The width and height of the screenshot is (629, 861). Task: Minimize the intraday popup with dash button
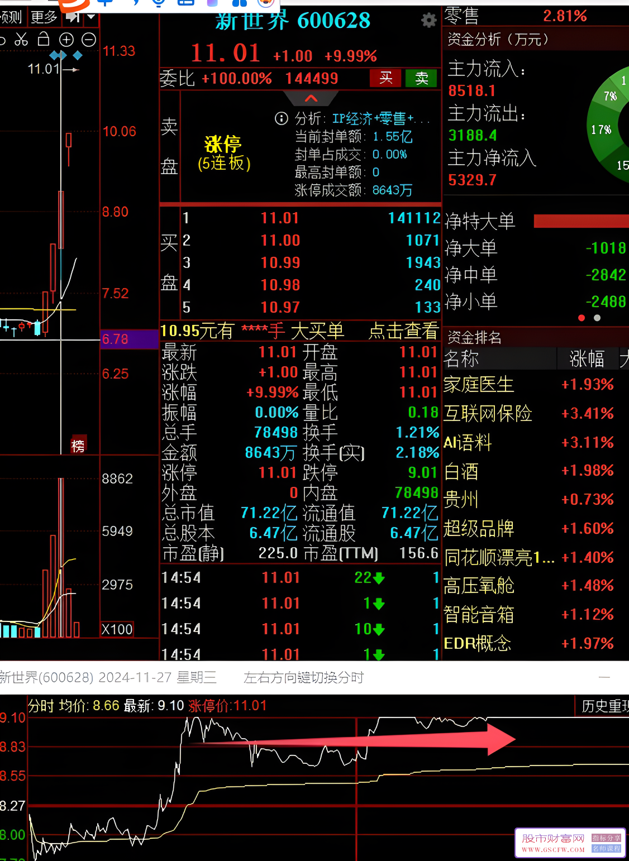point(604,677)
